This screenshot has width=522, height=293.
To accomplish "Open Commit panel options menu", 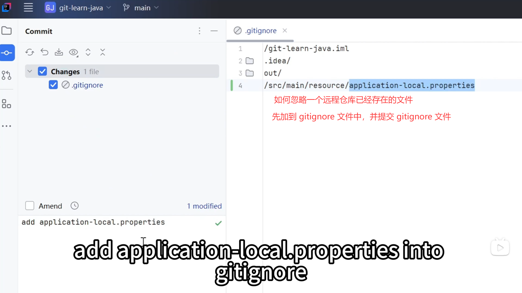I will (x=200, y=31).
